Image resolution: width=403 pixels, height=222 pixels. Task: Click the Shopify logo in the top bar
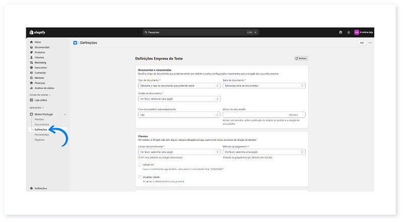[x=37, y=32]
